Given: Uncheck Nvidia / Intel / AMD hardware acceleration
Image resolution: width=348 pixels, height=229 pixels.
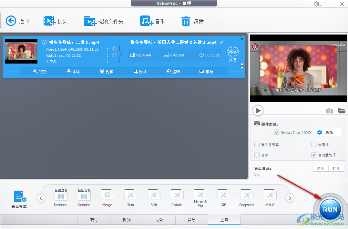Looking at the screenshot, I should 277,132.
